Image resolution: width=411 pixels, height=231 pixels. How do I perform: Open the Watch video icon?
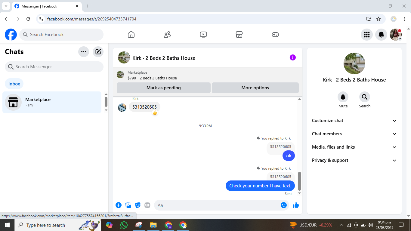(203, 35)
